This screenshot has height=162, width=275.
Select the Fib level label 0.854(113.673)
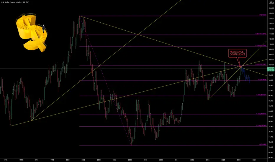tap(261, 34)
